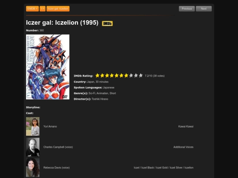Image resolution: width=238 pixels, height=178 pixels.
Task: Open the Iczelion DVD cover poster
Action: tap(48, 67)
